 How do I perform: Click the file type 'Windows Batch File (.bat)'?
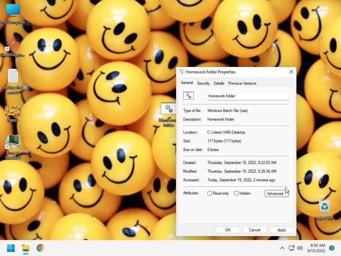pos(227,111)
